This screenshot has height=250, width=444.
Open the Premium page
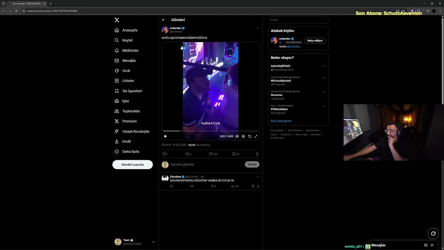tap(126, 121)
